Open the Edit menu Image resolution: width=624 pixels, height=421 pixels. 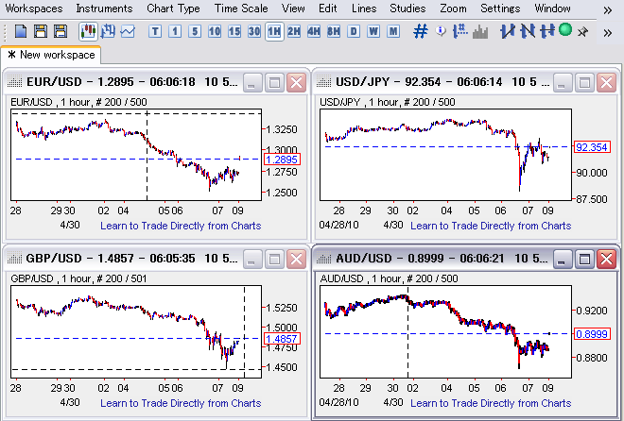pos(328,8)
